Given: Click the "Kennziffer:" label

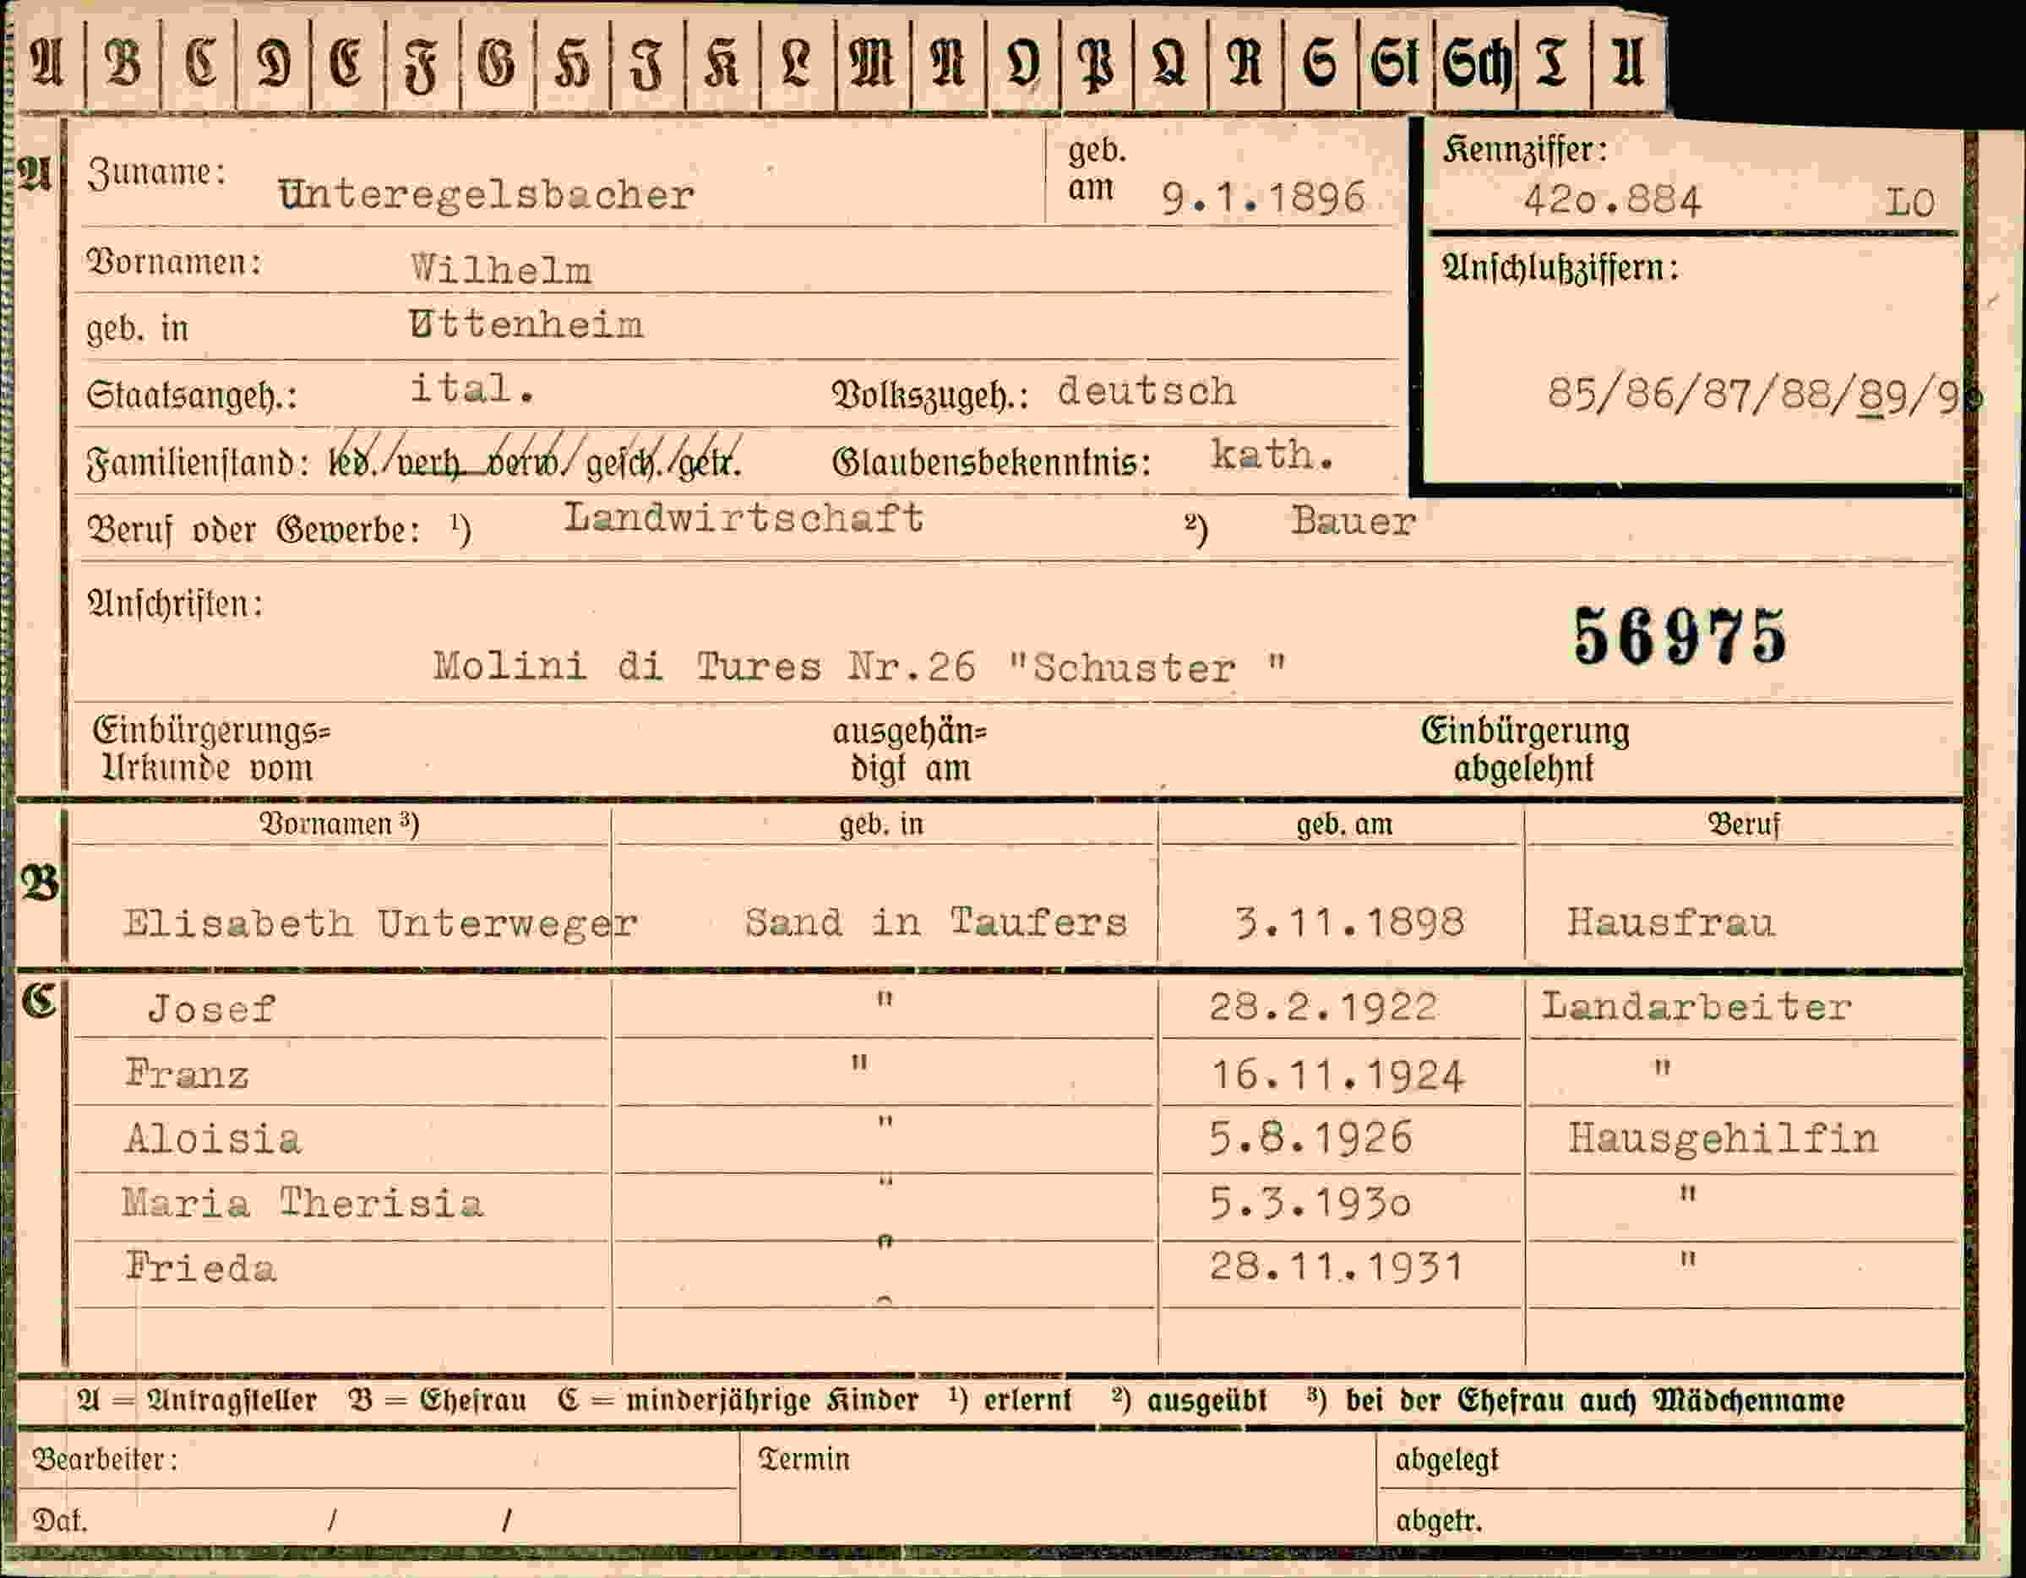Looking at the screenshot, I should (1524, 150).
